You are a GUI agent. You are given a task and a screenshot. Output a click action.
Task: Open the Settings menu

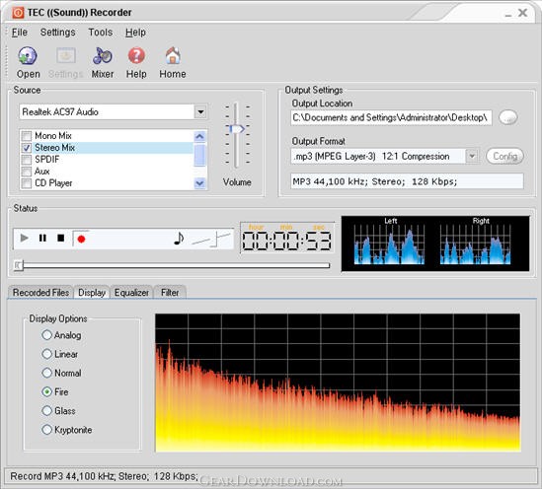[57, 33]
